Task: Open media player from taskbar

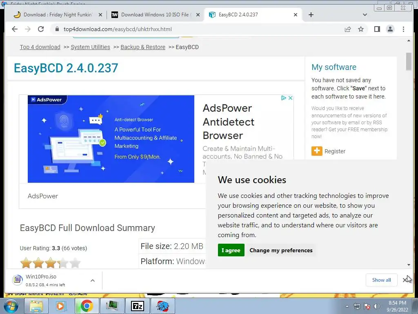Action: pyautogui.click(x=60, y=306)
